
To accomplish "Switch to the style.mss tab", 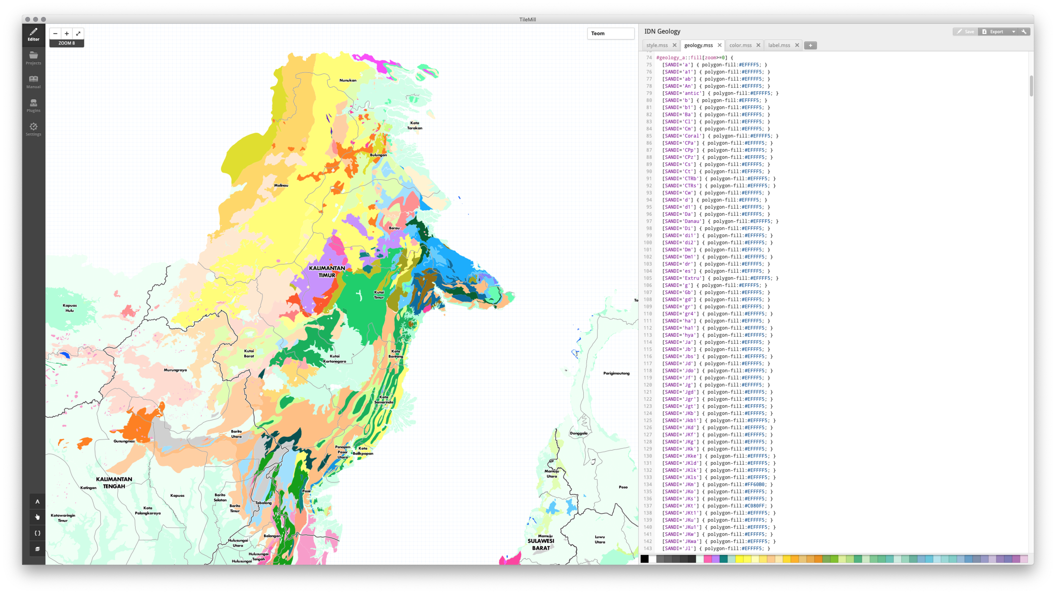I will pyautogui.click(x=657, y=45).
